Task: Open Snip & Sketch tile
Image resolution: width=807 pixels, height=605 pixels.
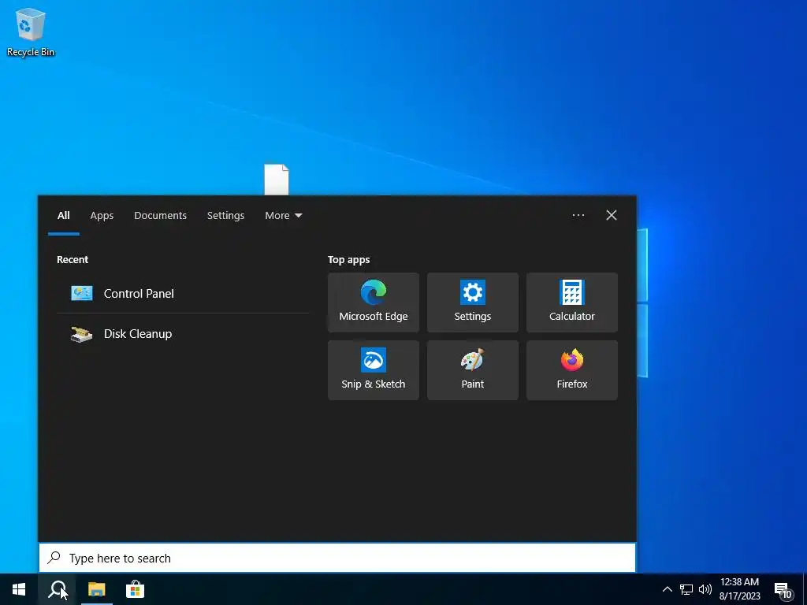Action: [x=373, y=370]
